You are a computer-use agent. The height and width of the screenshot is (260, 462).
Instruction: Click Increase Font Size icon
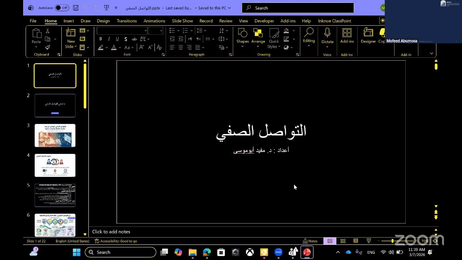[x=141, y=47]
